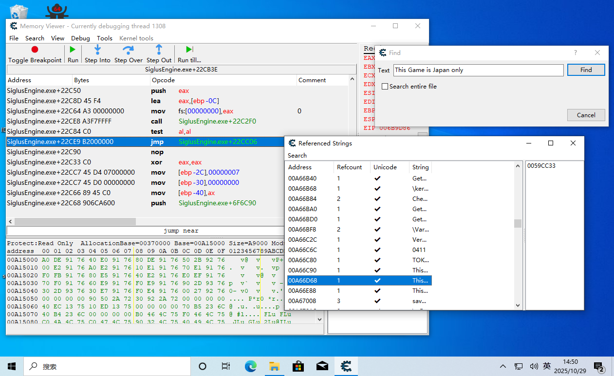Open the Debug menu

[x=80, y=38]
